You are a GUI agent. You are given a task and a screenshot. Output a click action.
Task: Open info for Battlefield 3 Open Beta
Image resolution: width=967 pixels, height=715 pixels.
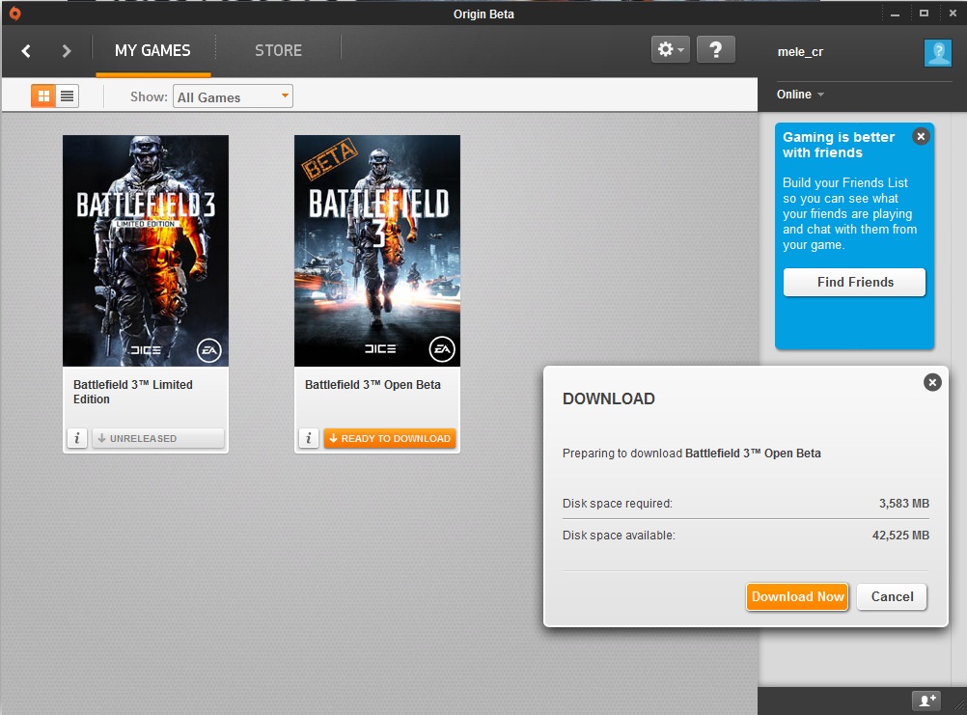pos(309,438)
